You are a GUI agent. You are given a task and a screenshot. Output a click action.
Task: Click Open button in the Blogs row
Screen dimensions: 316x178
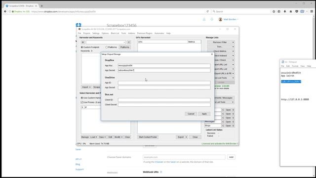[228, 126]
